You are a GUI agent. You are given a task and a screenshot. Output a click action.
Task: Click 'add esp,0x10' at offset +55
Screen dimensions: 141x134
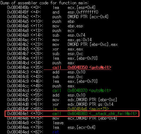[69, 95]
